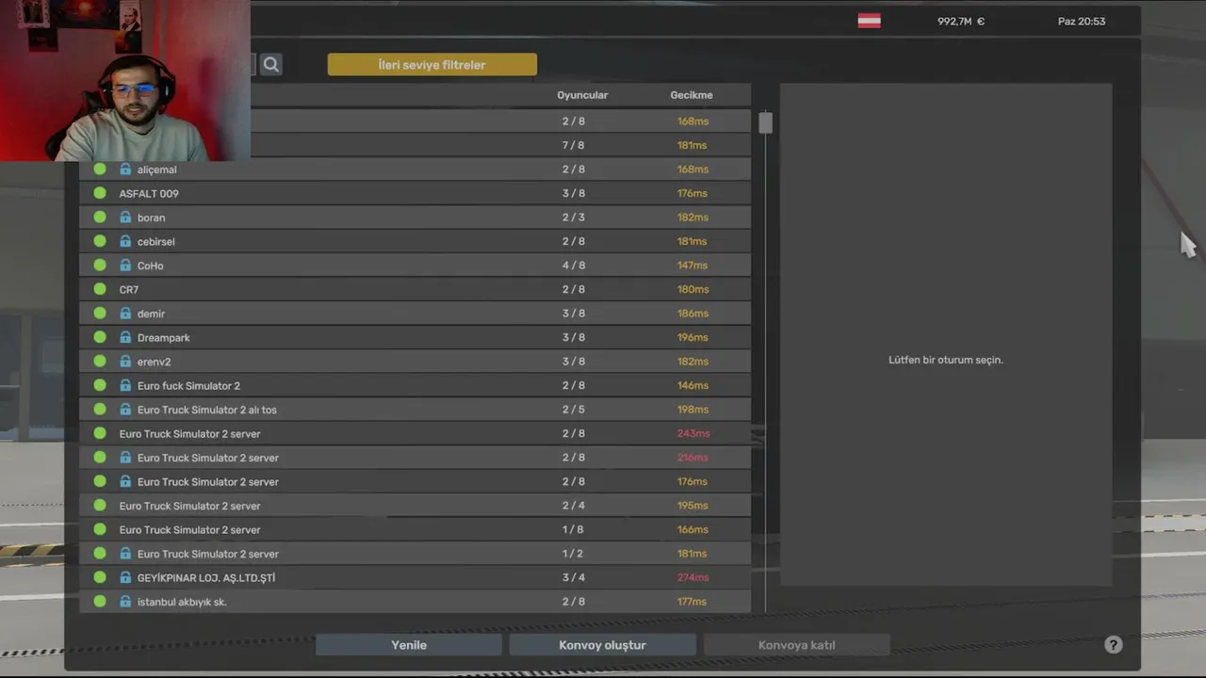This screenshot has height=678, width=1206.
Task: Click the Austria flag icon
Action: coord(870,21)
